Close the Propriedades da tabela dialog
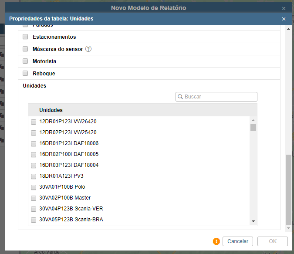This screenshot has height=254, width=294. click(x=284, y=19)
